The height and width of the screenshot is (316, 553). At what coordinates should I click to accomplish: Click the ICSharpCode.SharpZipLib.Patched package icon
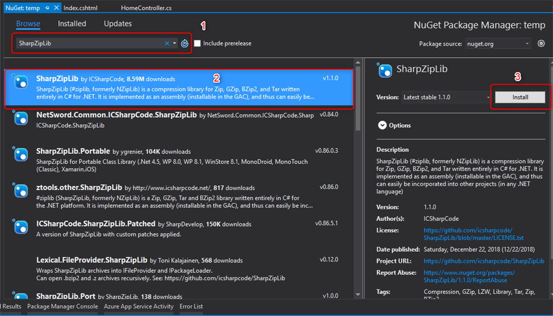21,227
